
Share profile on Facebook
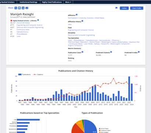19,8
